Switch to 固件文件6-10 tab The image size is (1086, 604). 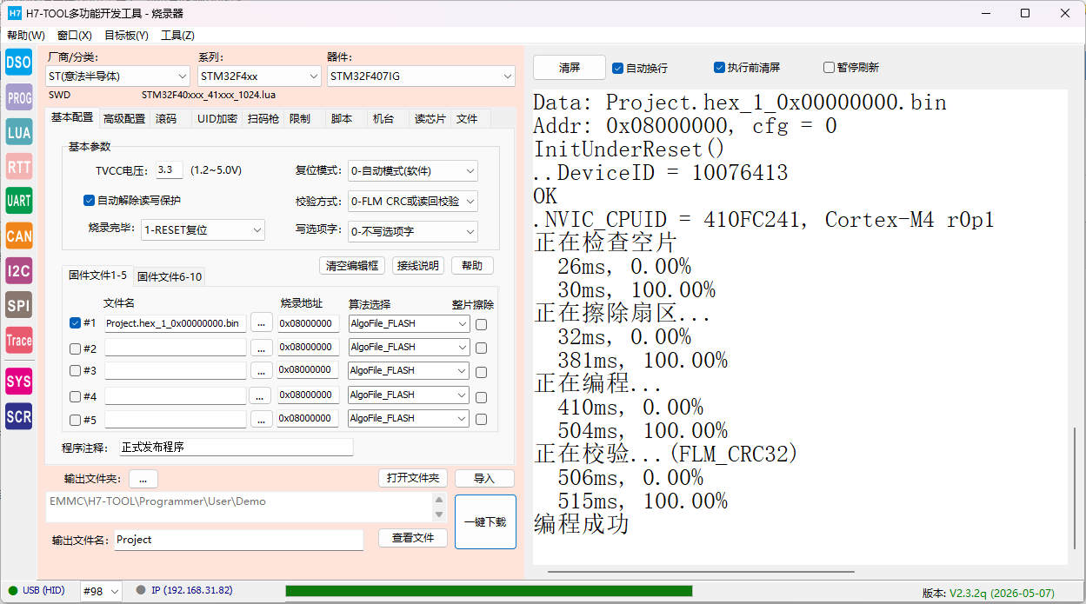coord(170,277)
